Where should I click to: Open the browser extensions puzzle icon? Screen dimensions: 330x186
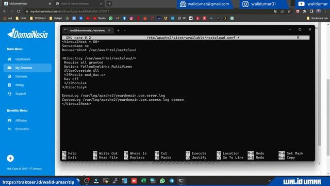click(x=305, y=11)
